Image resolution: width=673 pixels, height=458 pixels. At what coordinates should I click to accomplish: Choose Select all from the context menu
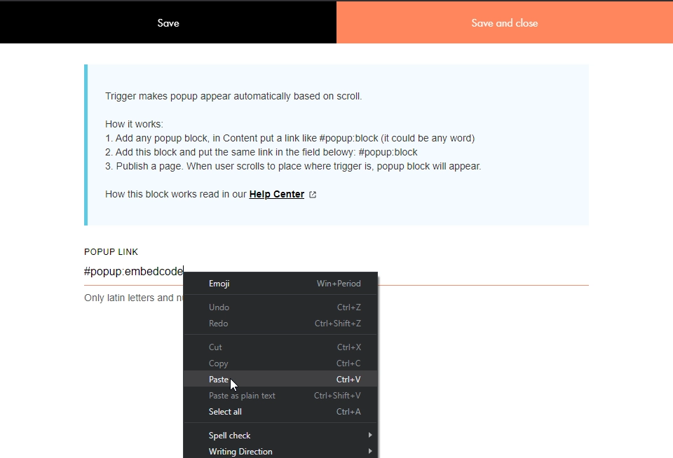pos(280,412)
